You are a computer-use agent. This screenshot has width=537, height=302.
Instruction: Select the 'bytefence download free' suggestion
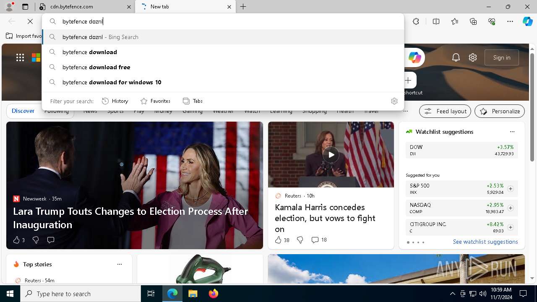tap(223, 67)
